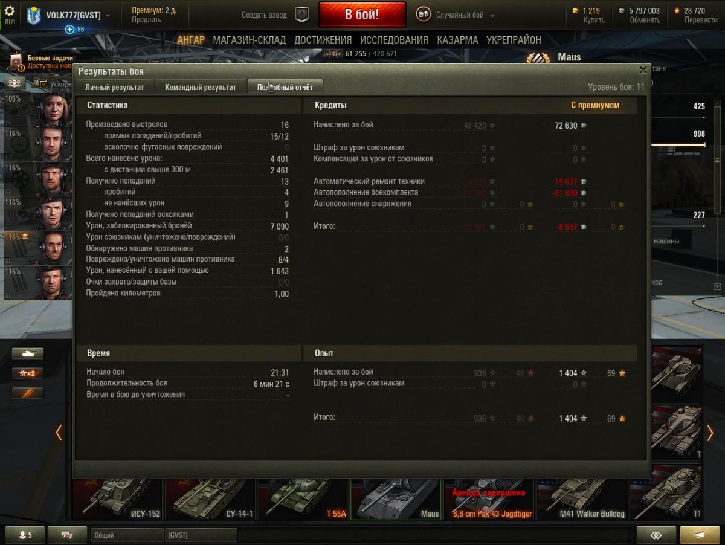This screenshot has width=725, height=545.
Task: Switch to Командный результат tab
Action: [x=201, y=87]
